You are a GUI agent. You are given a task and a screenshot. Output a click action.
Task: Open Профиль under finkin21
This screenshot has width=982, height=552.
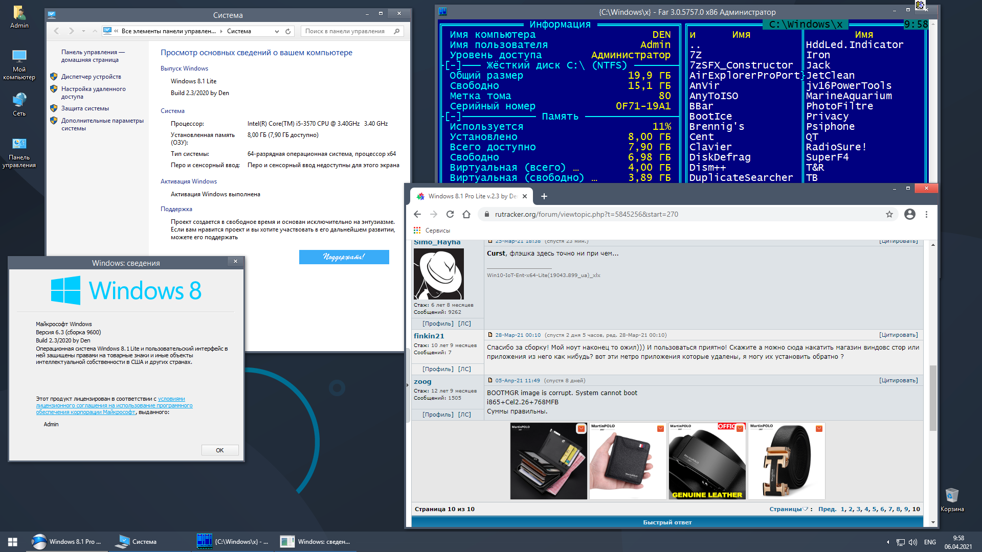(438, 369)
